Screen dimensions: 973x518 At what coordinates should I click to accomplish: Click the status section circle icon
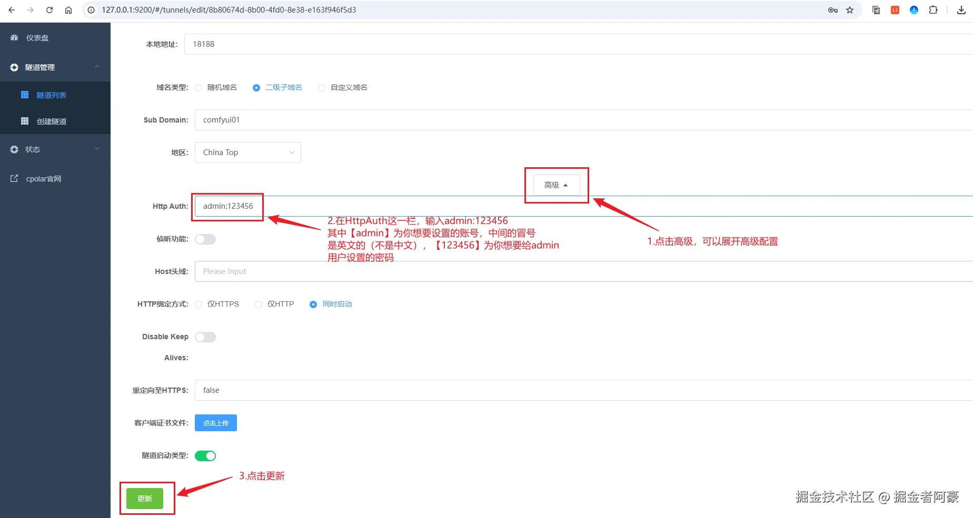pyautogui.click(x=14, y=149)
